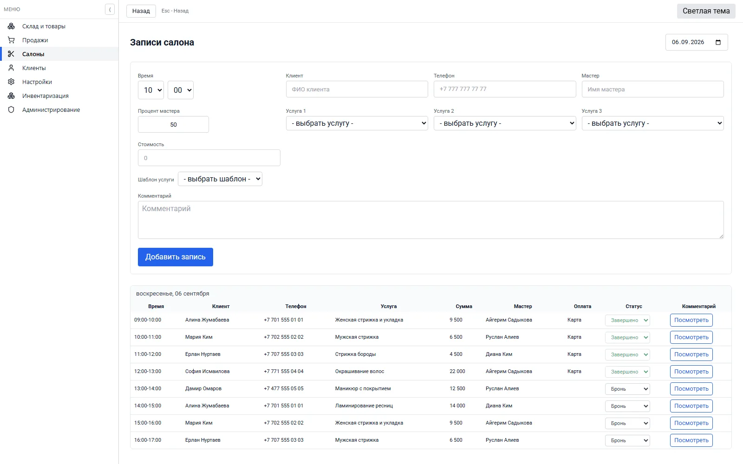Image resolution: width=743 pixels, height=464 pixels.
Task: Open the Клиенты menu item
Action: pyautogui.click(x=59, y=68)
